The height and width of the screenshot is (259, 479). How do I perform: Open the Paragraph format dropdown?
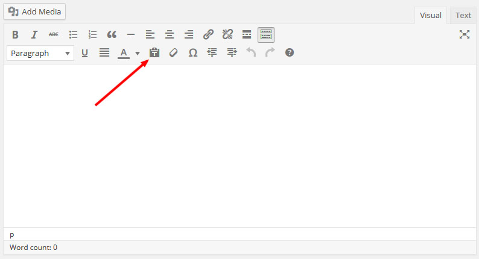pos(40,54)
